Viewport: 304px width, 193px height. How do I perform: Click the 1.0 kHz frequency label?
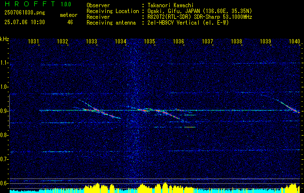click(4, 87)
